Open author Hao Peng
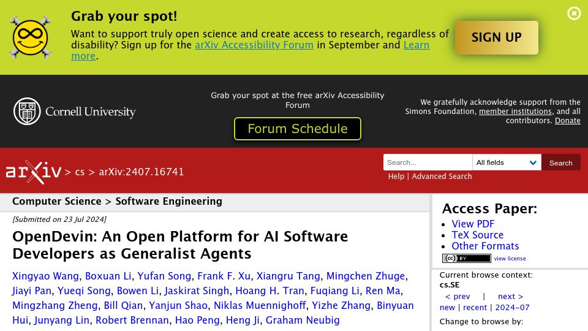Viewport: 588px width, 331px height. tap(197, 320)
